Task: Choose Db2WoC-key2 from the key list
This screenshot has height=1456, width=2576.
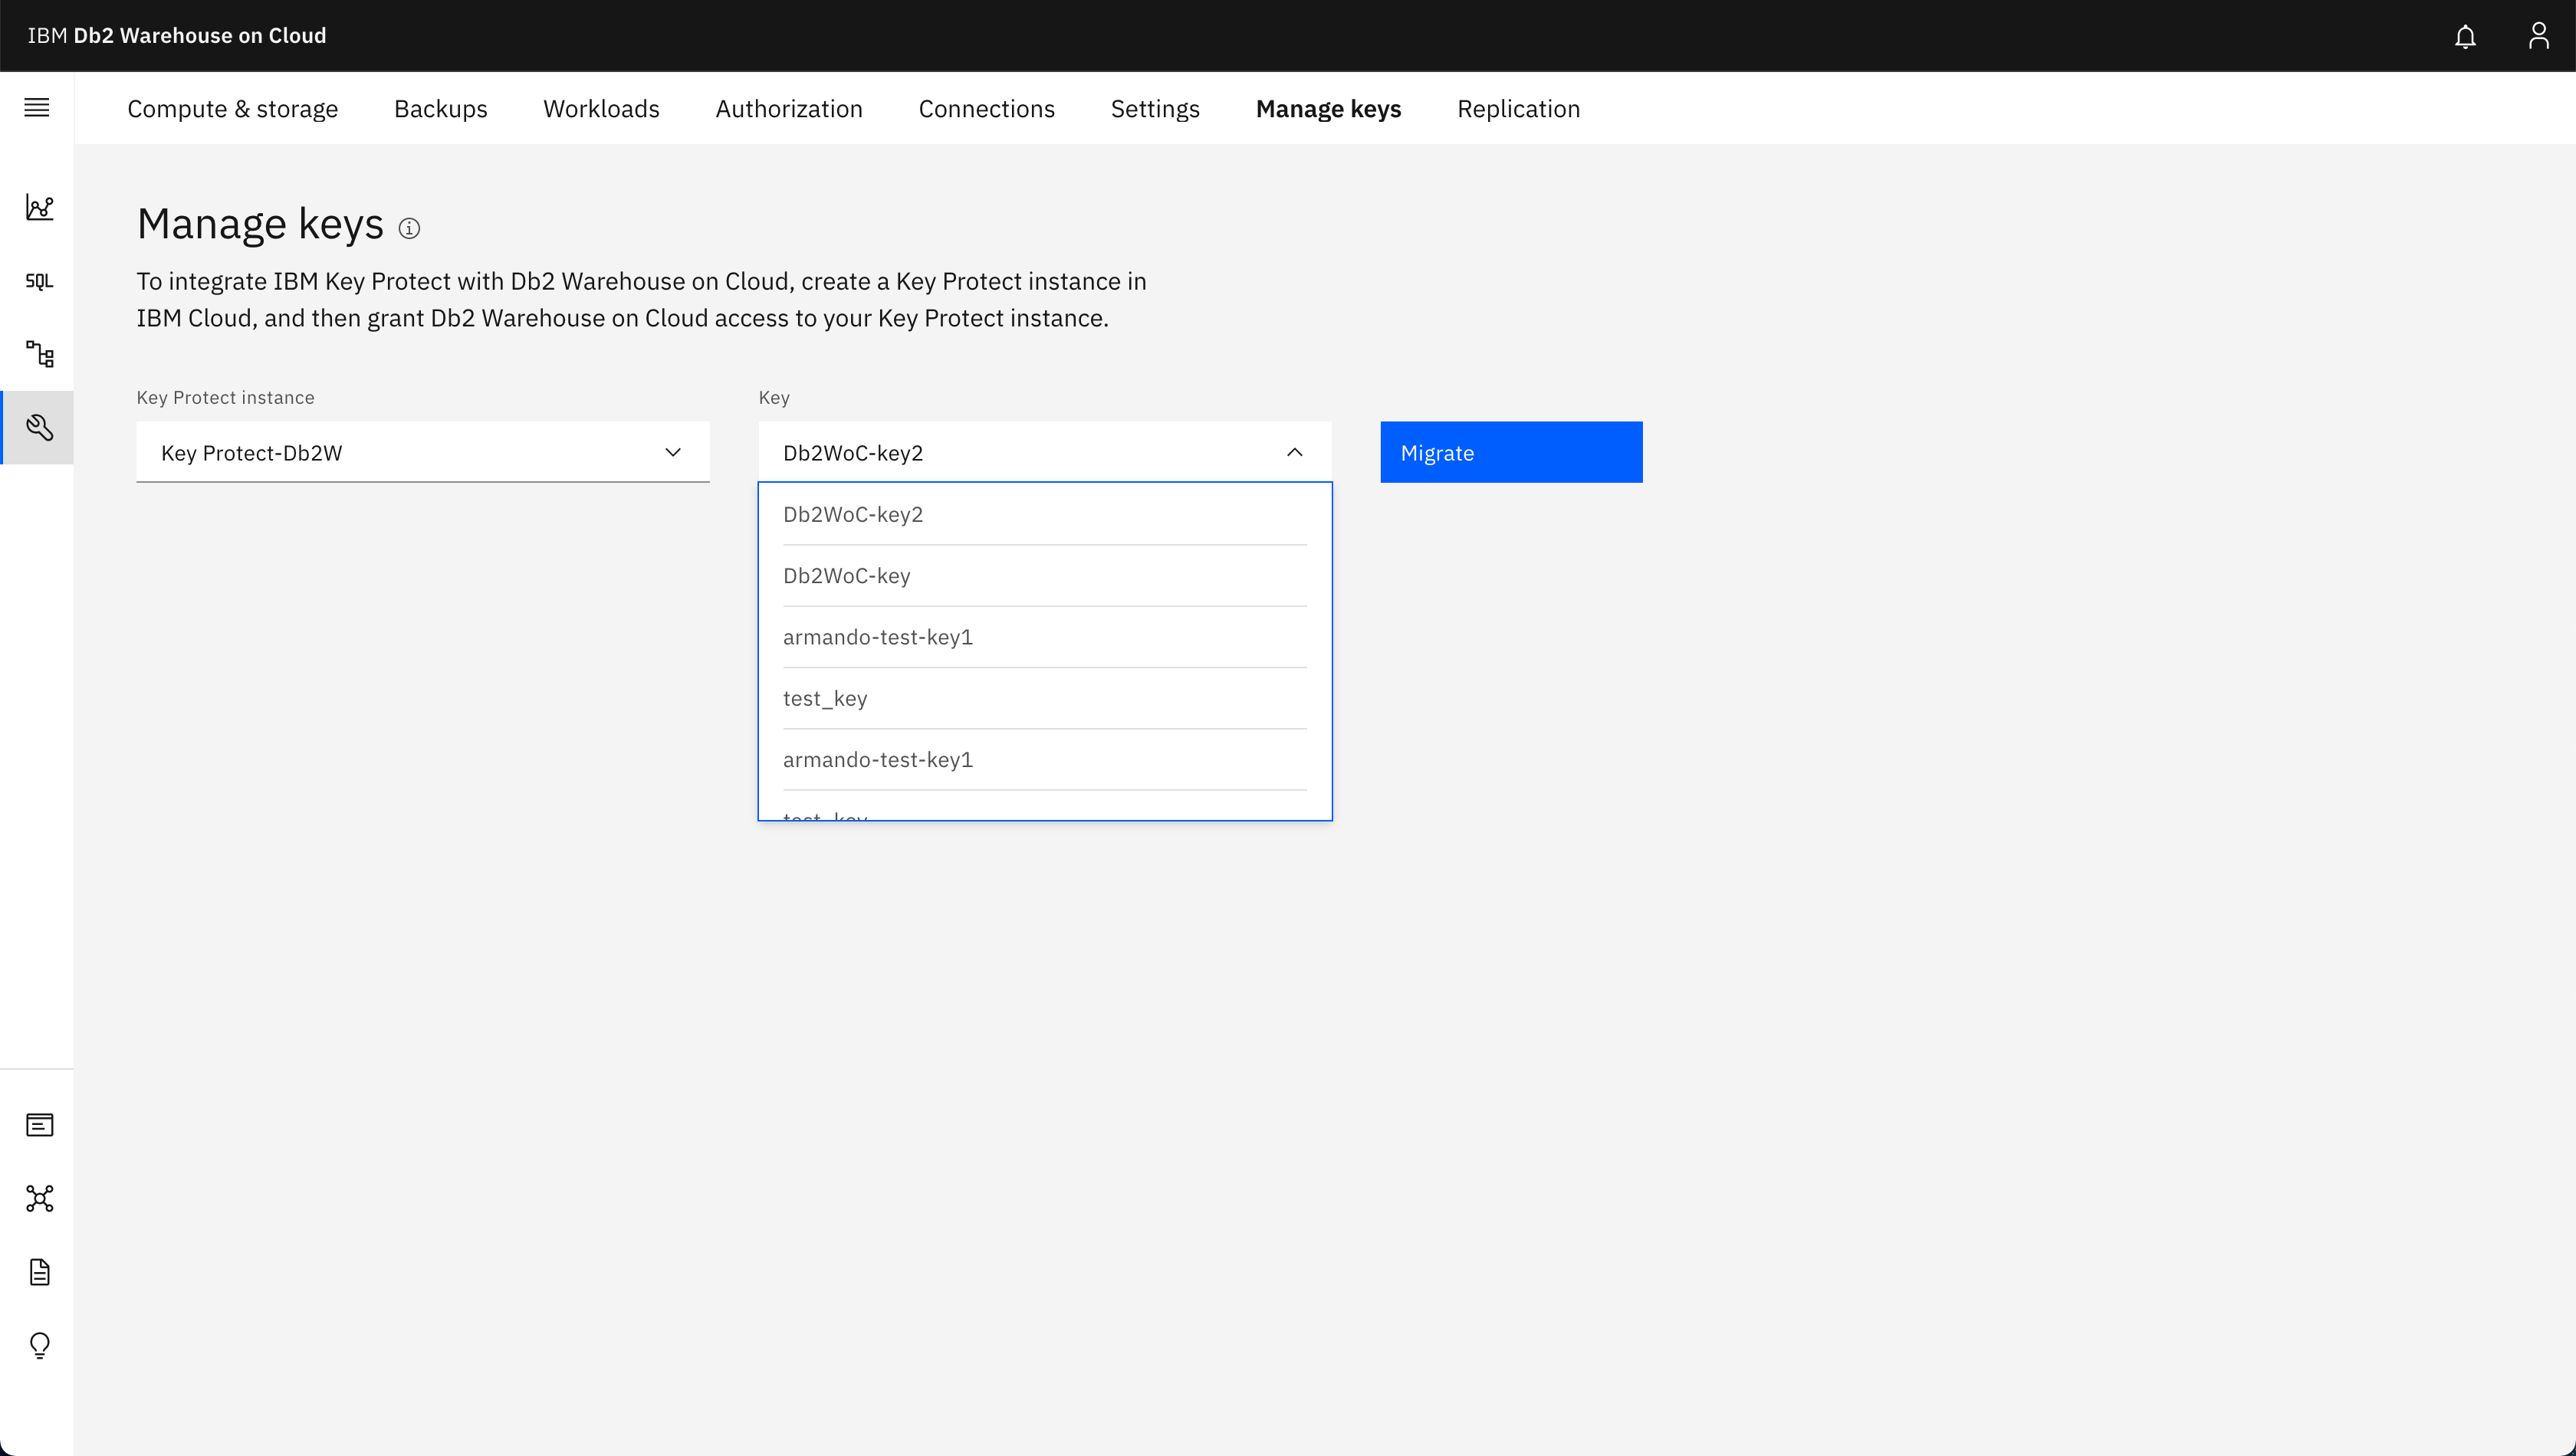Action: point(1044,514)
